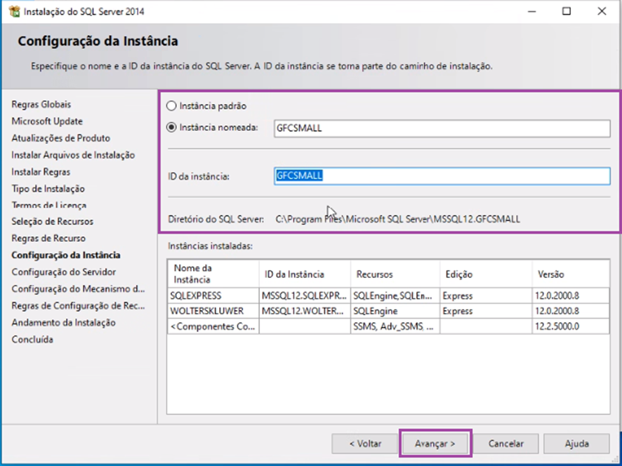Select the Configuração do Mecanismo step

[78, 288]
